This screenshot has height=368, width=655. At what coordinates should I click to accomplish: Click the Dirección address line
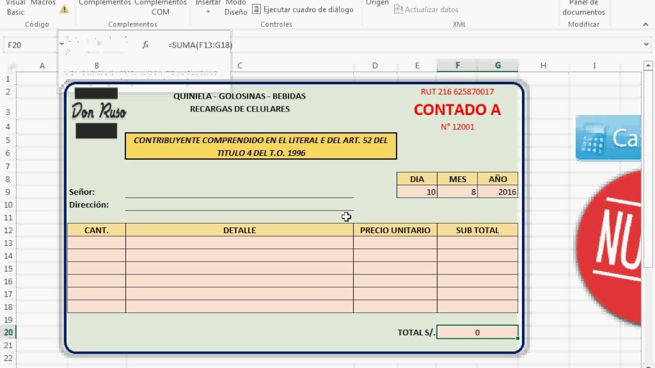coord(239,205)
